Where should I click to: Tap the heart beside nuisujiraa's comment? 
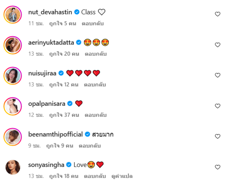[217, 75]
